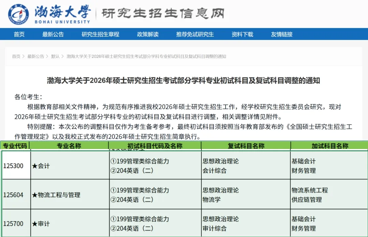Click 审计综合 retest subject
Image resolution: width=368 pixels, height=237 pixels.
pyautogui.click(x=215, y=228)
